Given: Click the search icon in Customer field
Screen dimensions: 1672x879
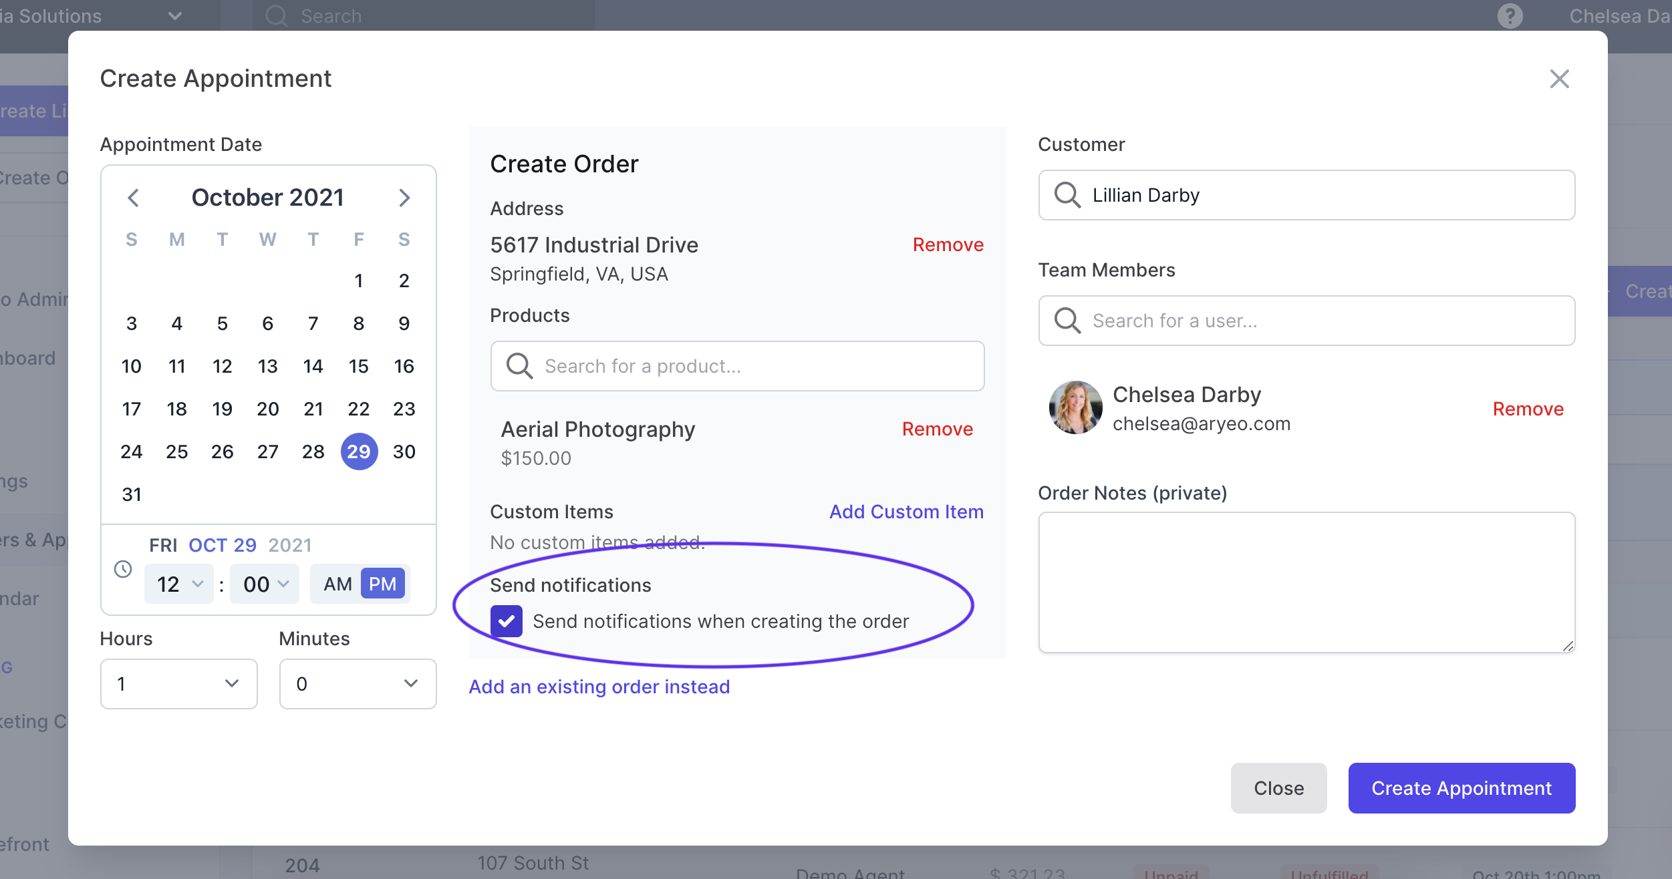Looking at the screenshot, I should click(x=1067, y=196).
